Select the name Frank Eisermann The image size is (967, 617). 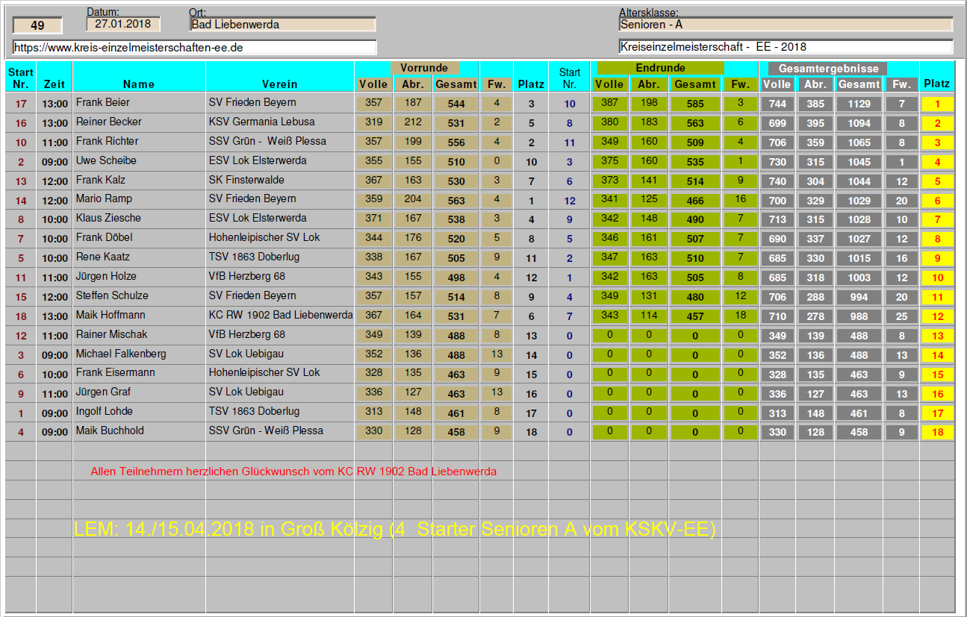[114, 372]
